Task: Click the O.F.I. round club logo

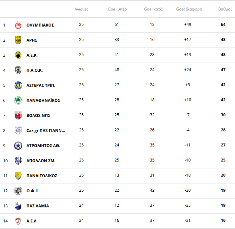Action: point(18,191)
